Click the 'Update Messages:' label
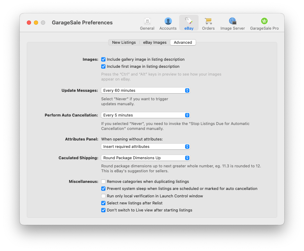 click(80, 90)
